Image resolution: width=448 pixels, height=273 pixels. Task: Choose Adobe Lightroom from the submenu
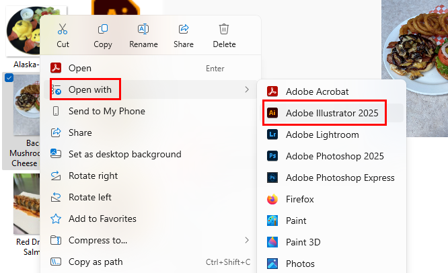coord(332,134)
